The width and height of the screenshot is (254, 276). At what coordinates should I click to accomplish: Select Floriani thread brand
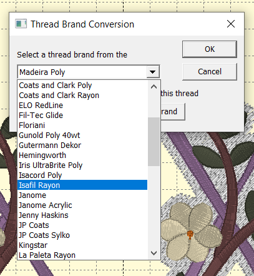82,126
